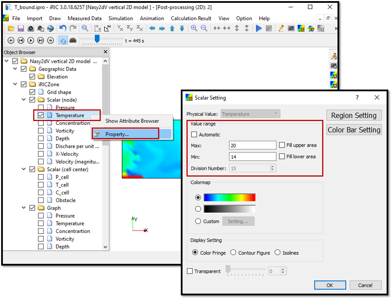
Task: Click the move down blue arrow icon
Action: pyautogui.click(x=182, y=28)
